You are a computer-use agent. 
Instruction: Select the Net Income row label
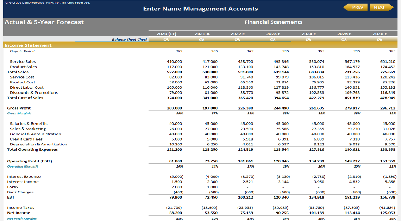coord(19,213)
